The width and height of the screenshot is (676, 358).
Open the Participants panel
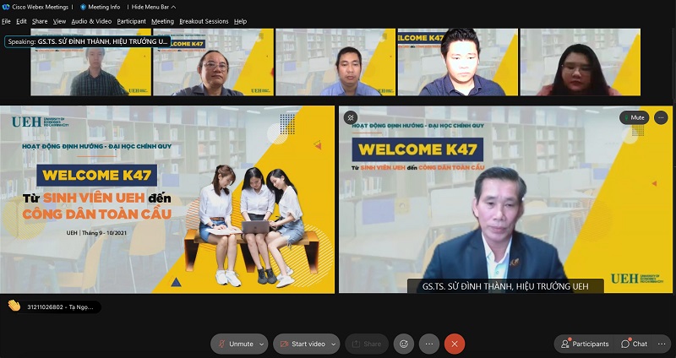(x=585, y=344)
